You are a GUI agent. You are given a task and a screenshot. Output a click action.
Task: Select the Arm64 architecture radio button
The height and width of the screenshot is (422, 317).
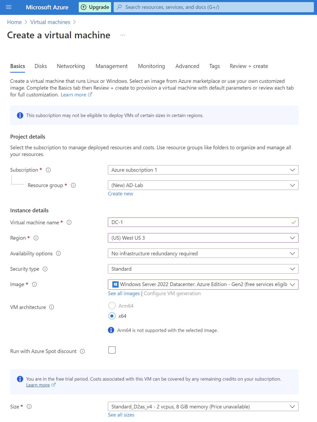(112, 306)
